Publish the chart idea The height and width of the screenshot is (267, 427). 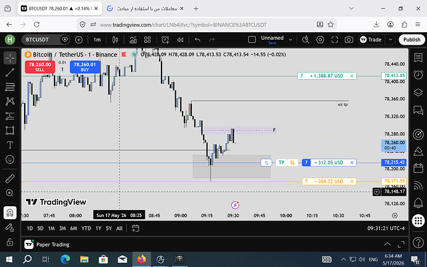click(x=412, y=40)
